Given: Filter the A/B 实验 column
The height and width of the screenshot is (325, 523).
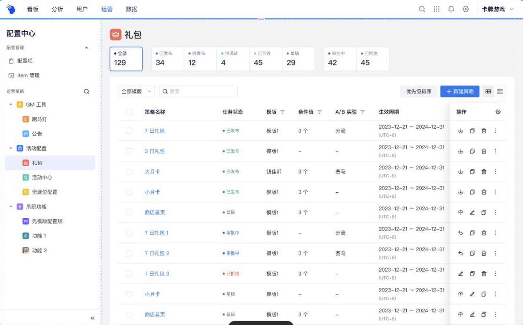Looking at the screenshot, I should 362,112.
